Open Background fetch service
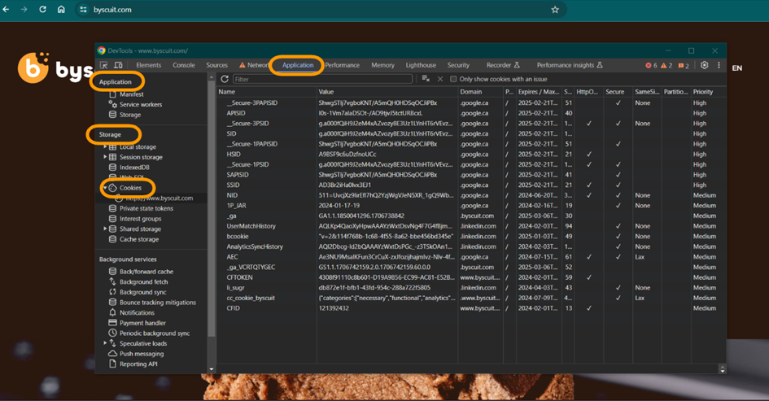The width and height of the screenshot is (769, 401). pos(144,282)
